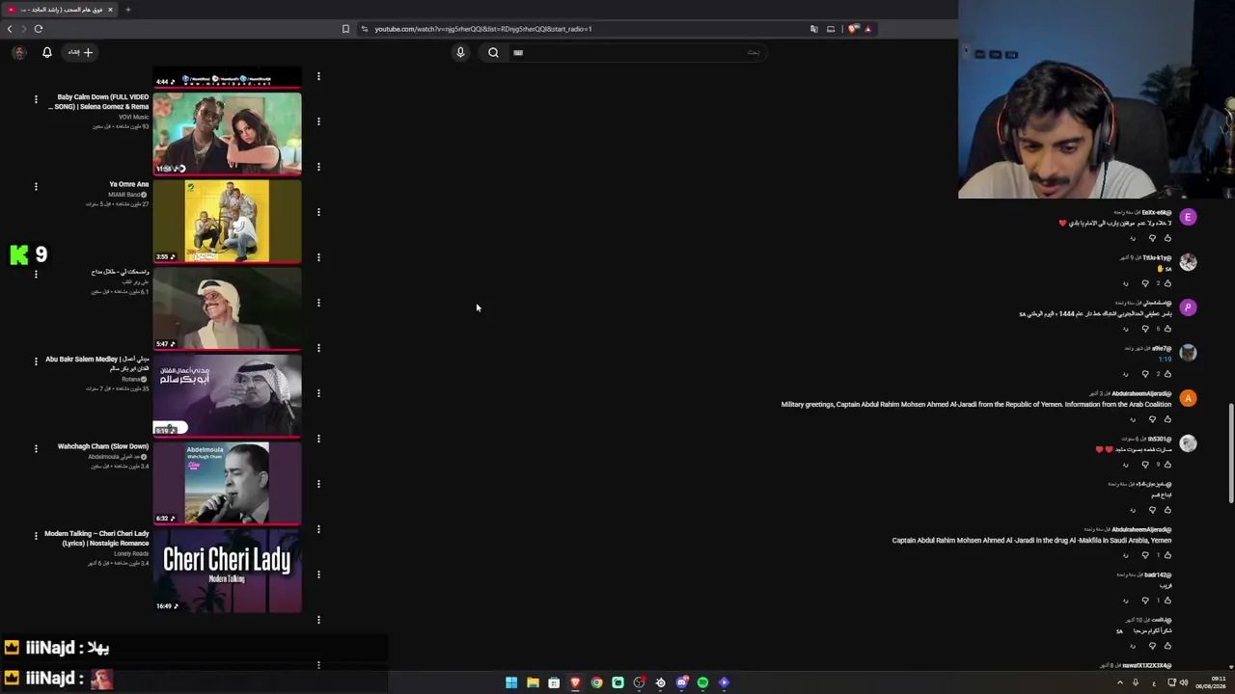
Task: Reload the YouTube page
Action: [39, 29]
